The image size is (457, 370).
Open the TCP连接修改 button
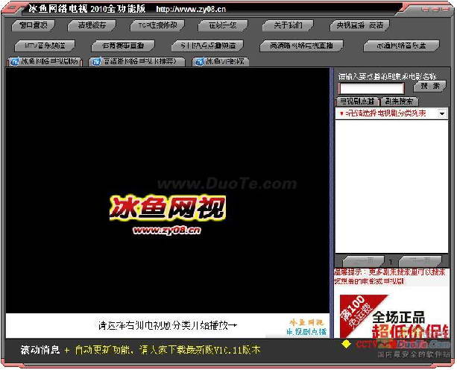pyautogui.click(x=157, y=25)
